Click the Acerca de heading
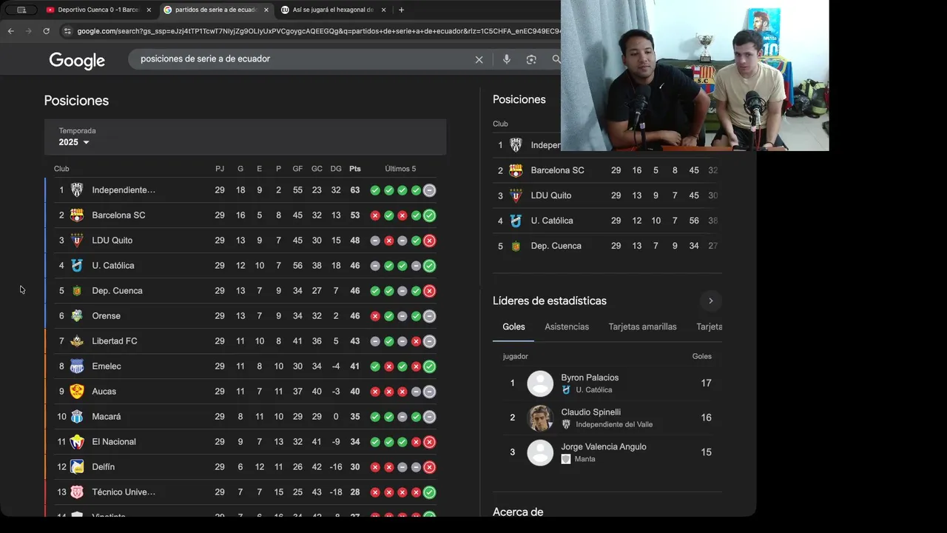 (518, 512)
